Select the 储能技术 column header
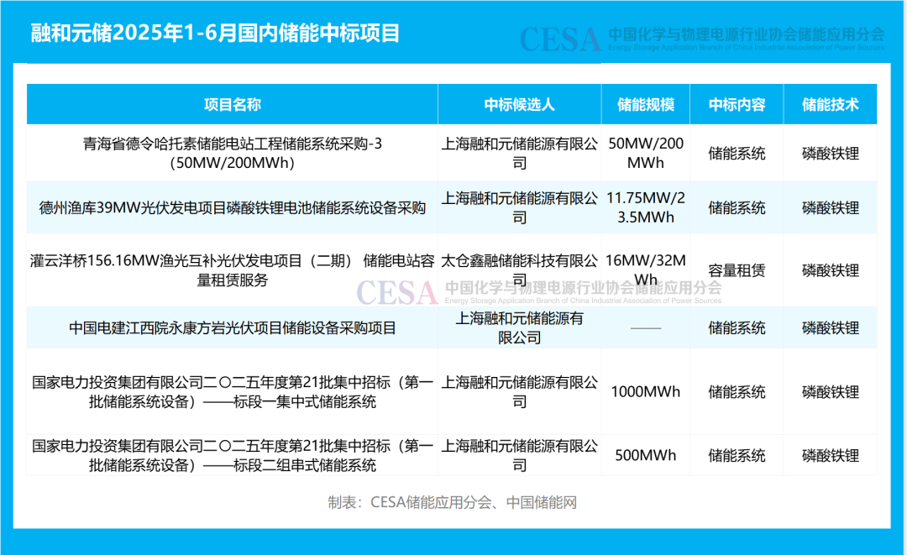This screenshot has height=555, width=907. coord(830,105)
